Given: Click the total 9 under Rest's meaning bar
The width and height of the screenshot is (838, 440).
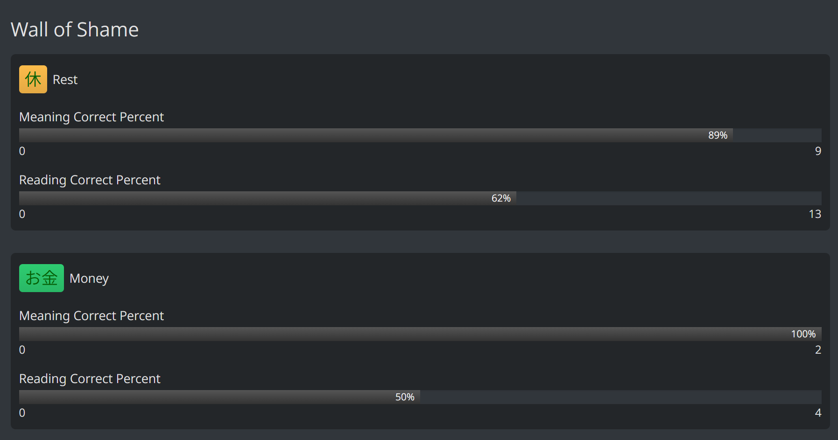Looking at the screenshot, I should click(x=818, y=151).
